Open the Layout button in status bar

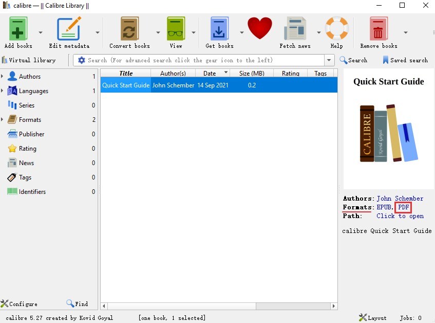(x=372, y=318)
